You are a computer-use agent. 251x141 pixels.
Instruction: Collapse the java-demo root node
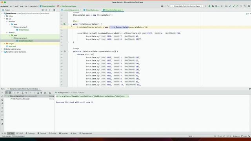click(2, 13)
